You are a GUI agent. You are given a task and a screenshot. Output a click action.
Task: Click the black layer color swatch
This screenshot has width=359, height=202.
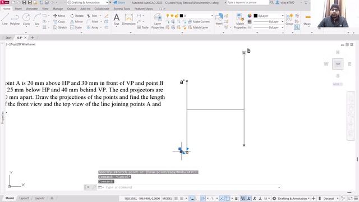181,16
